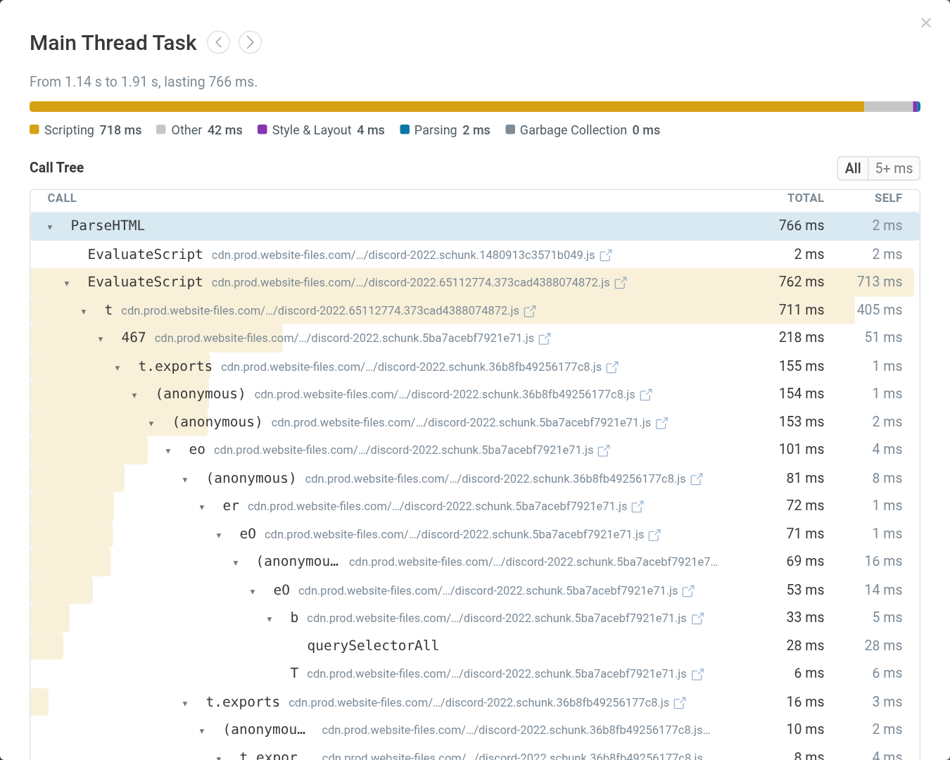
Task: Collapse the 'er' 72 ms row
Action: 202,507
